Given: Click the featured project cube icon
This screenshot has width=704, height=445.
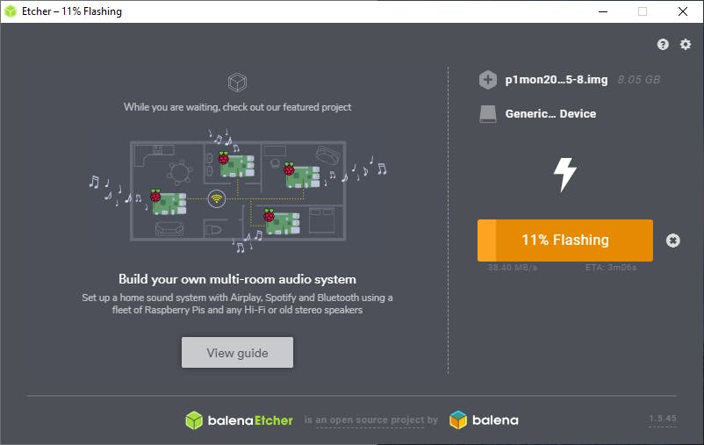Looking at the screenshot, I should (x=237, y=83).
